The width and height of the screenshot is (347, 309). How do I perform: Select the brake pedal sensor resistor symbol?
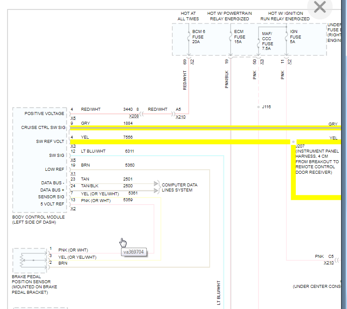coord(22,260)
